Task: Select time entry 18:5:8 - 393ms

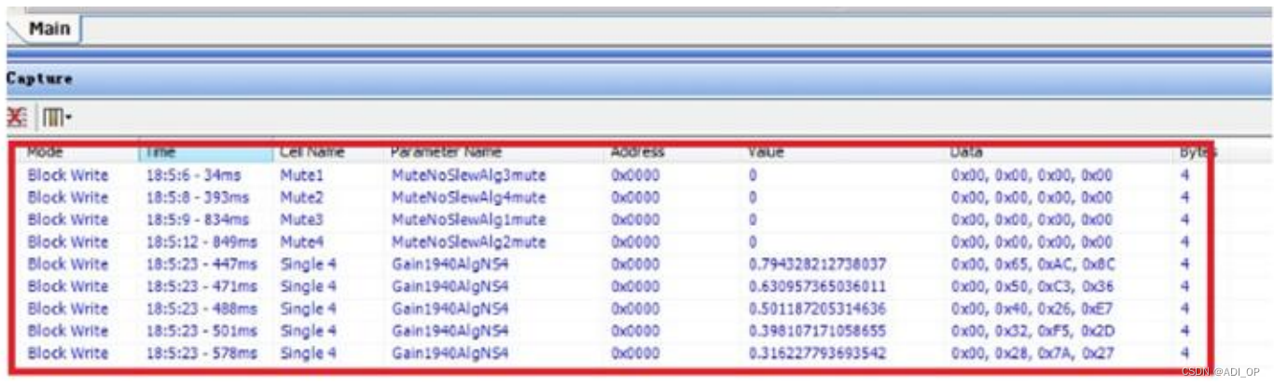Action: pyautogui.click(x=198, y=198)
